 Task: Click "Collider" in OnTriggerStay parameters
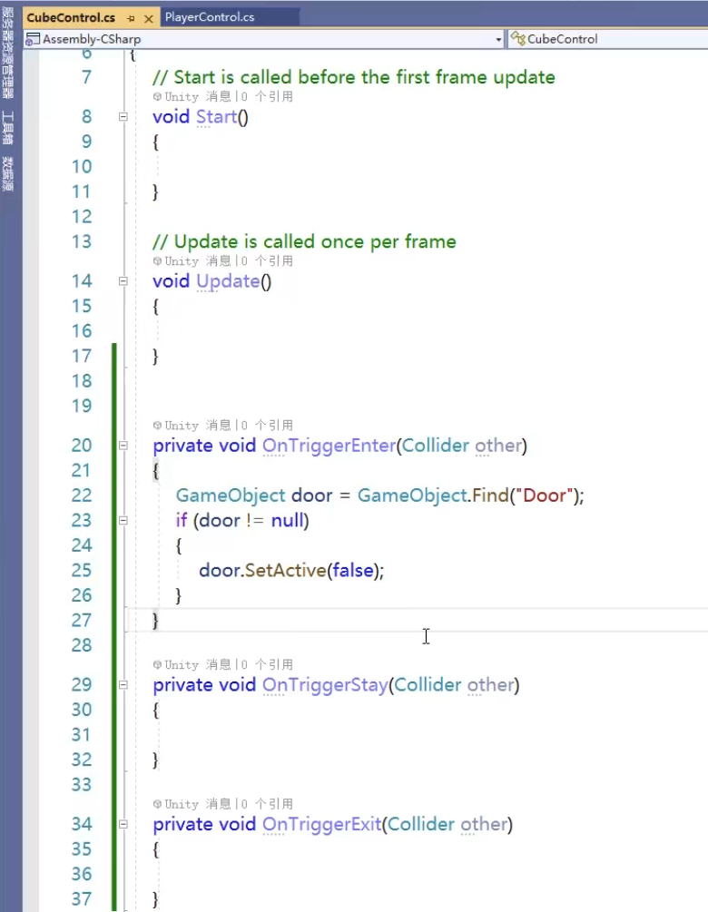[428, 685]
